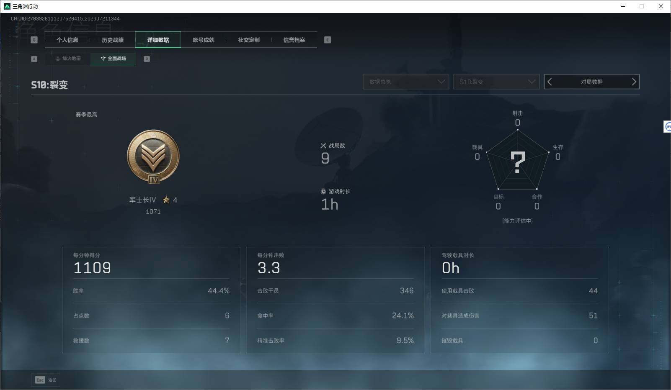Click the 使用载具击败 44 row
Viewport: 671px width, 390px height.
click(520, 291)
